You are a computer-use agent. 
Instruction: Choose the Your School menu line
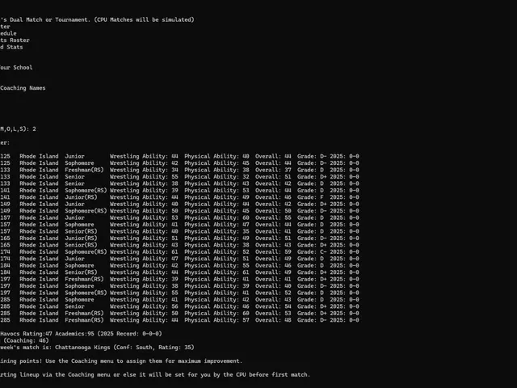(x=16, y=68)
